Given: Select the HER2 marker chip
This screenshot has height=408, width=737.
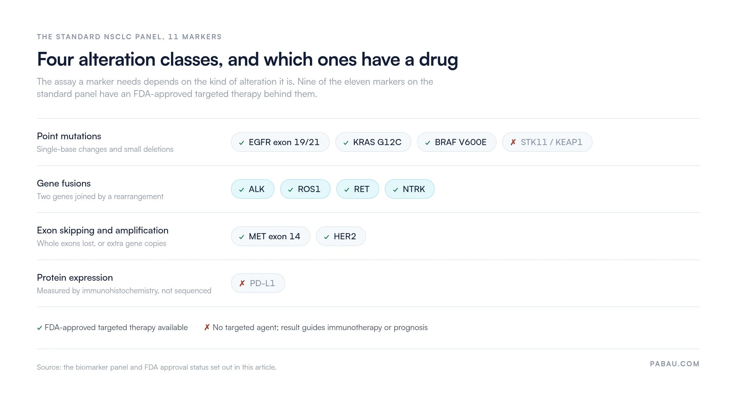Looking at the screenshot, I should coord(341,236).
